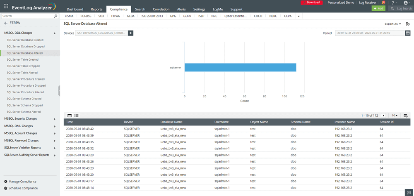Open the notifications bell icon
The width and height of the screenshot is (414, 196).
click(x=383, y=2)
